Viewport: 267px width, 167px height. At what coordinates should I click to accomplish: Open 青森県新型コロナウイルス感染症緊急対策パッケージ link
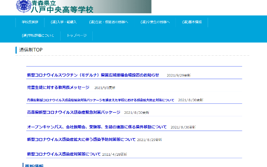point(74,113)
